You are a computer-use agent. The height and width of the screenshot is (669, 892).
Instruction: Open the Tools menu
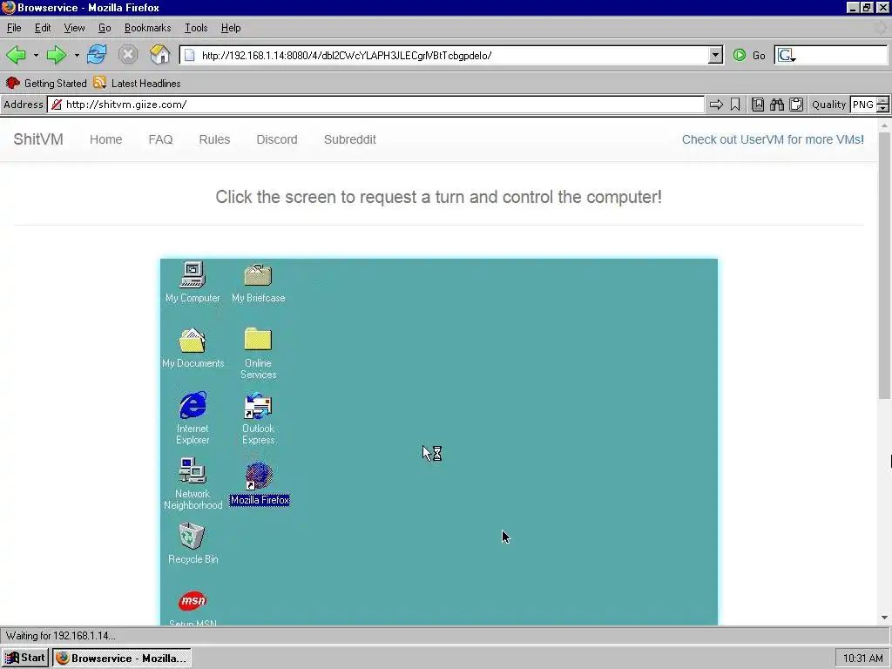click(196, 28)
